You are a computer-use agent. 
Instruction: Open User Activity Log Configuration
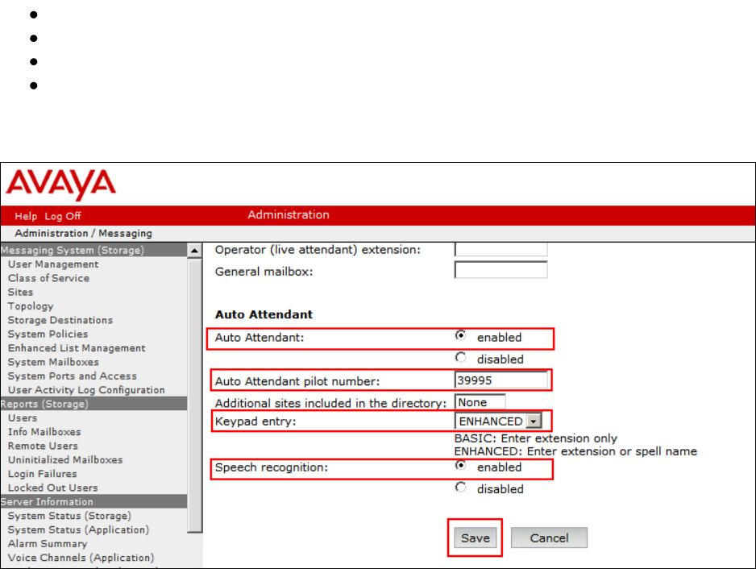coord(86,390)
